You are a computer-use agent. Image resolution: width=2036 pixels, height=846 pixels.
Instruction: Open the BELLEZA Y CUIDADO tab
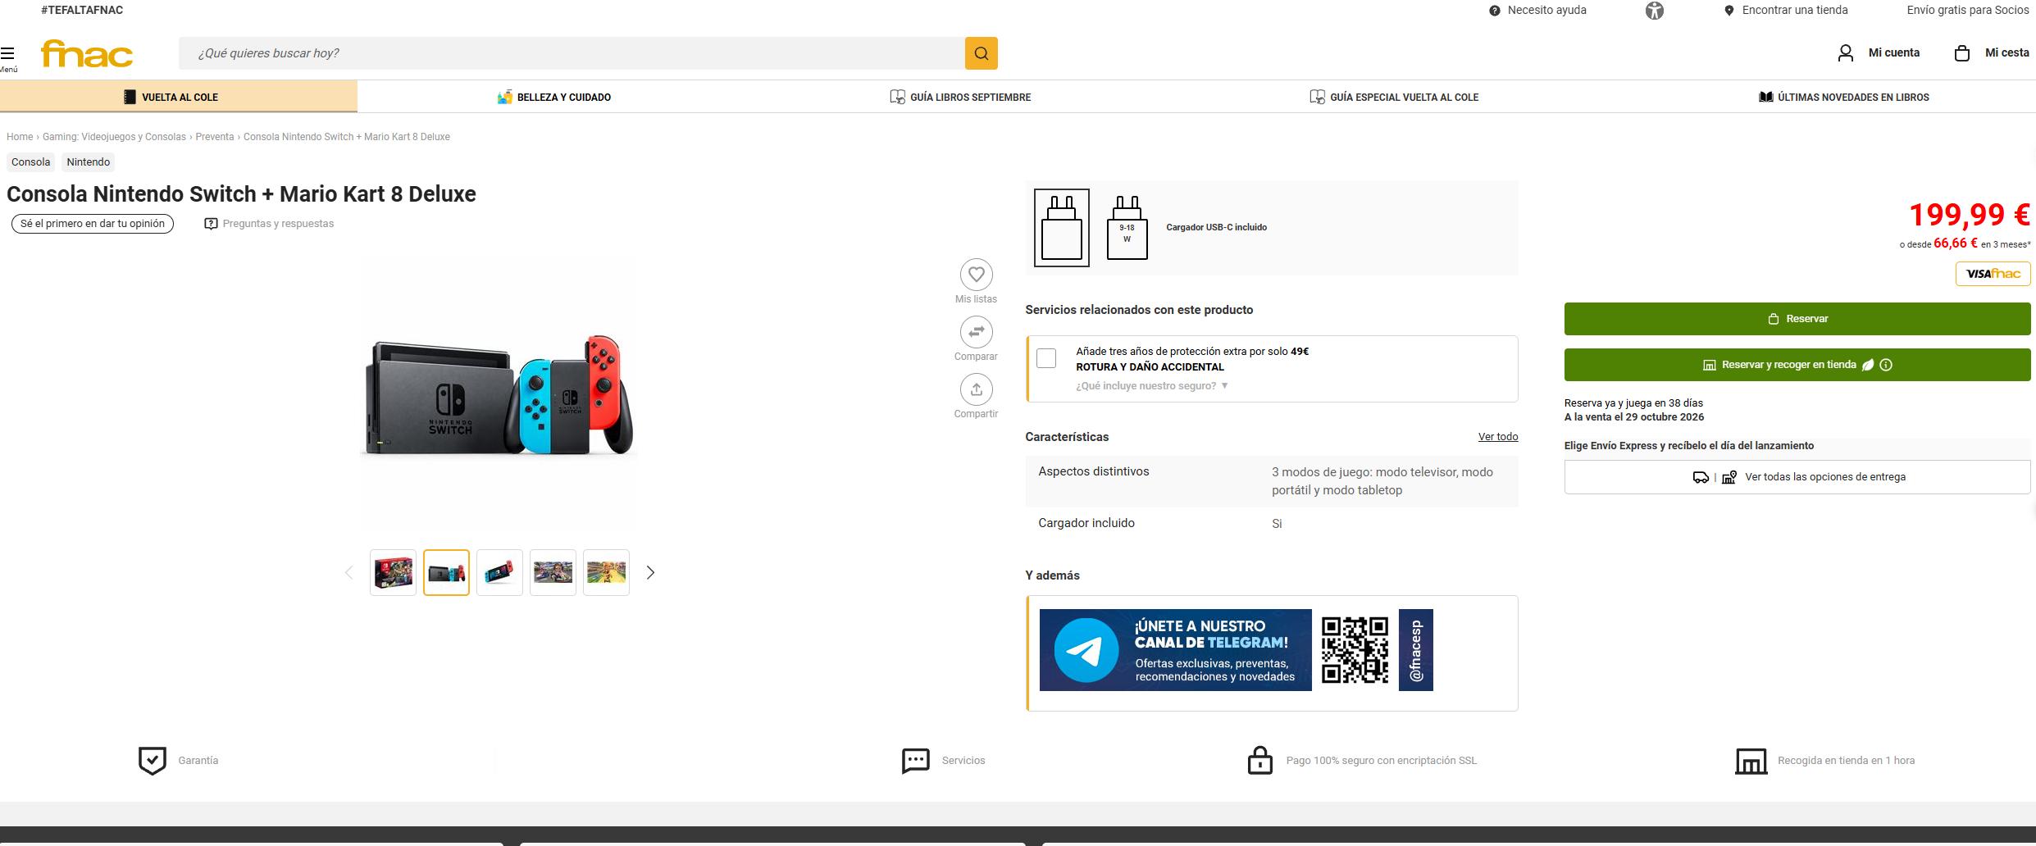pos(554,97)
